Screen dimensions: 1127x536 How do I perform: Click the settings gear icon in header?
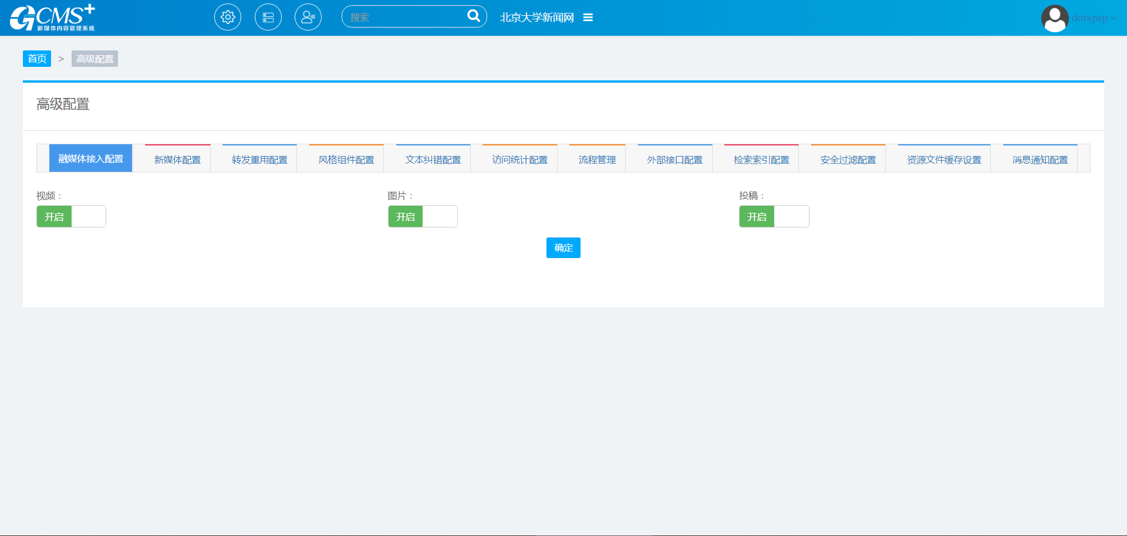tap(228, 18)
